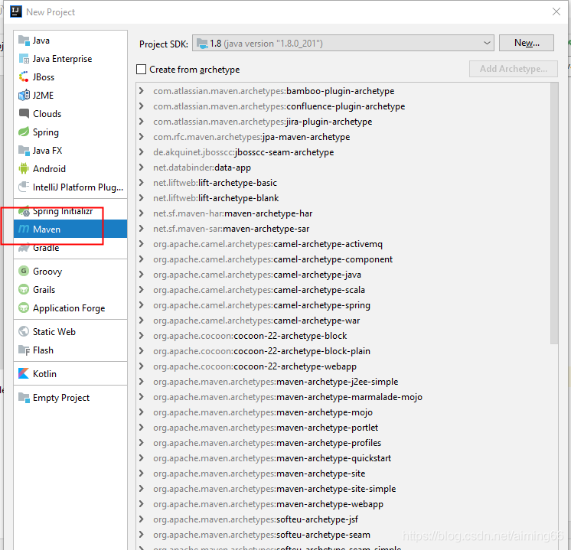
Task: Click the Application Forge icon
Action: tap(24, 308)
